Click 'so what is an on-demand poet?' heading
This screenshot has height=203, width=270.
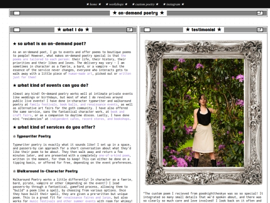coord(49,44)
